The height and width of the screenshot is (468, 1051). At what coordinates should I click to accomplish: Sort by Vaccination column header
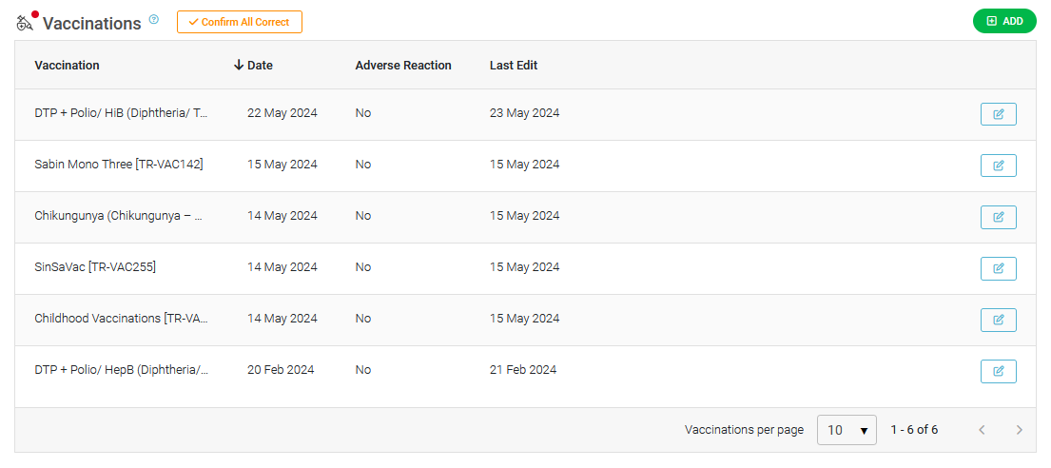[67, 65]
